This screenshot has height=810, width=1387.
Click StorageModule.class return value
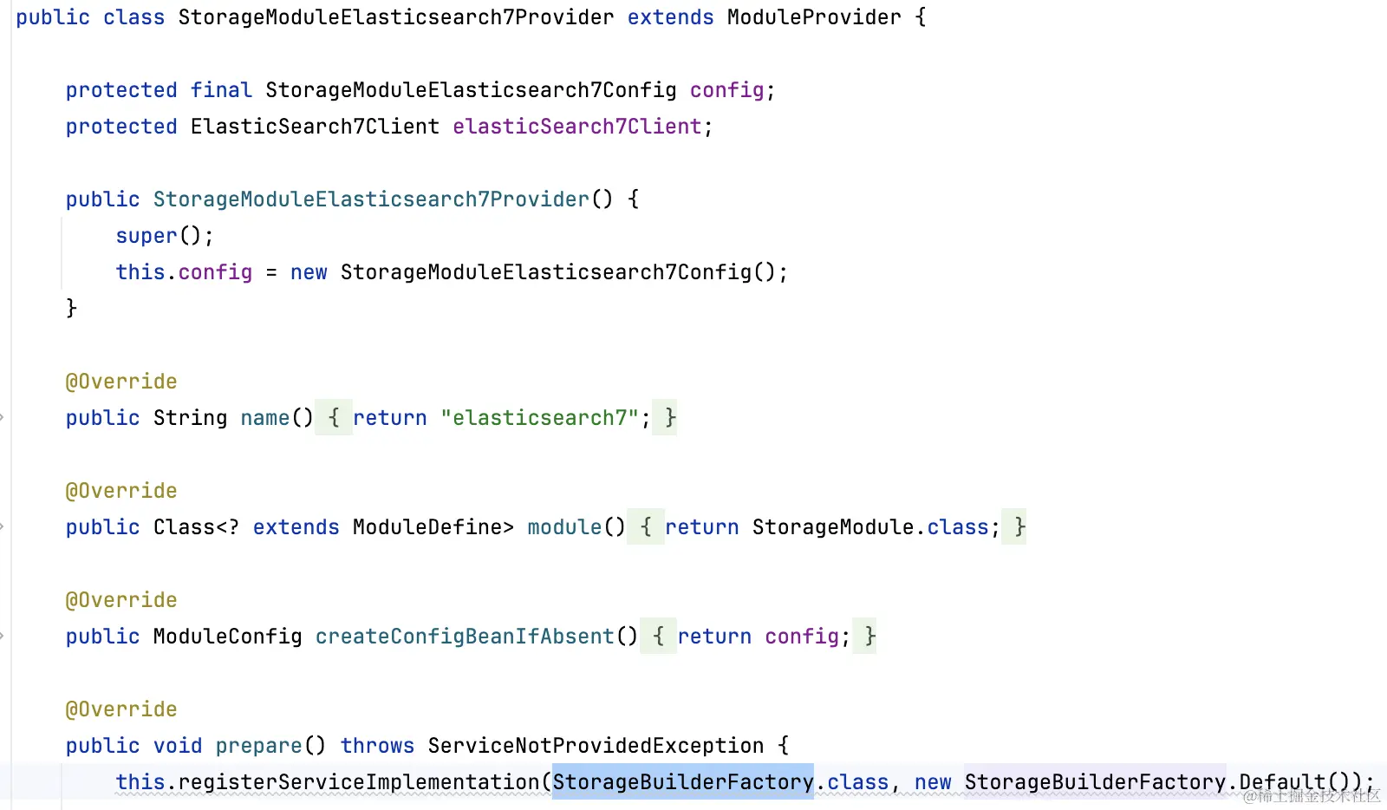(x=870, y=527)
